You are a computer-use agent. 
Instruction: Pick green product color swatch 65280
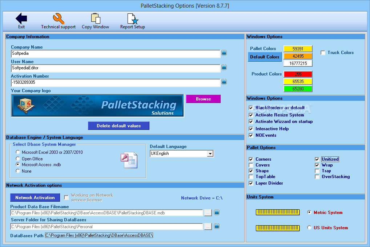click(x=298, y=89)
